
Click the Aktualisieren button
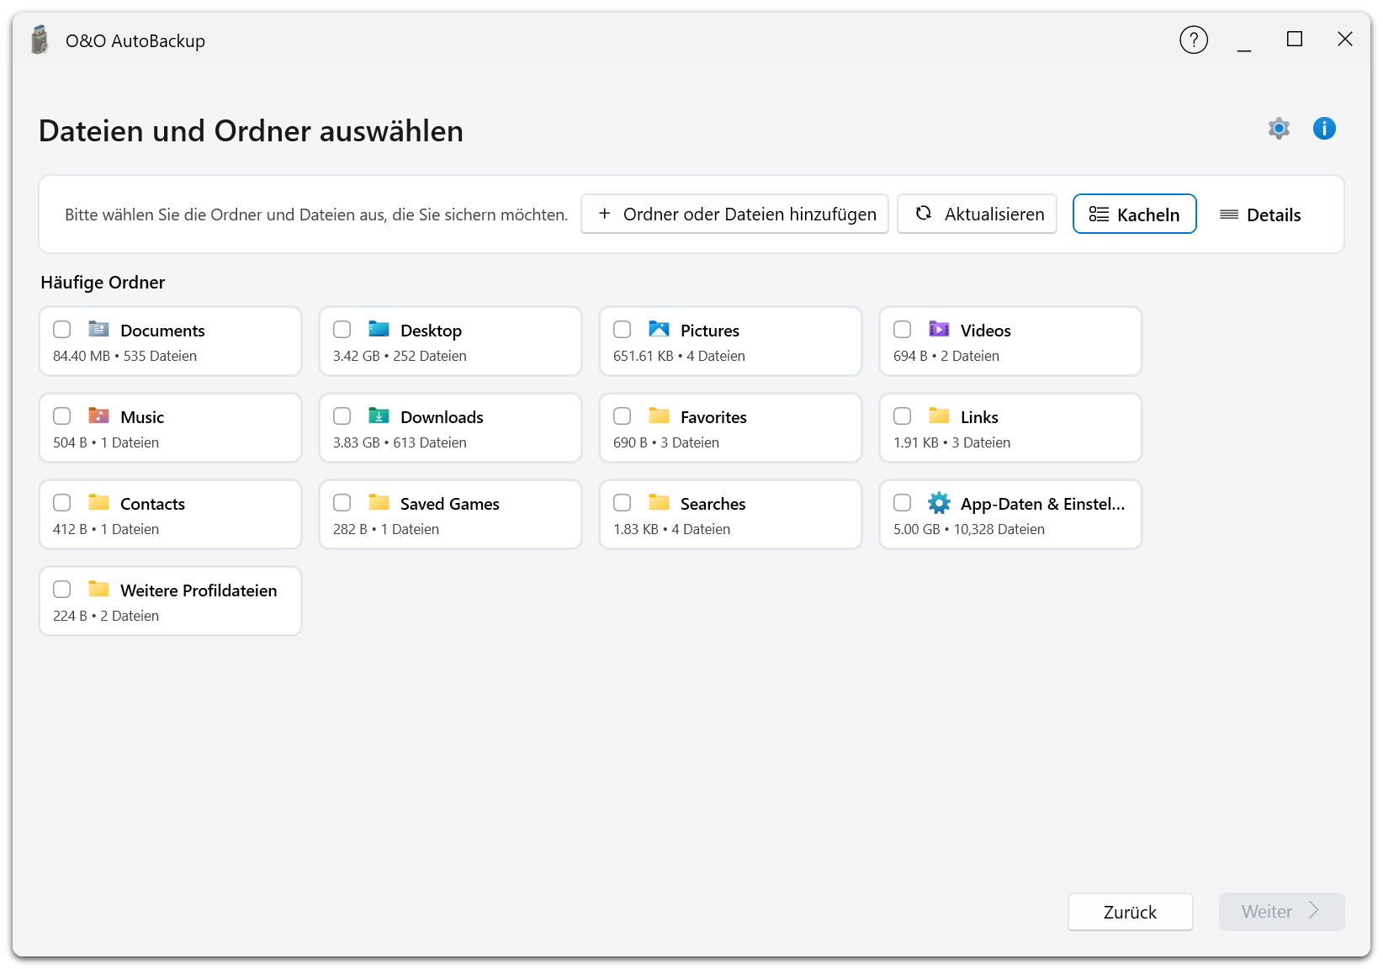pos(977,214)
